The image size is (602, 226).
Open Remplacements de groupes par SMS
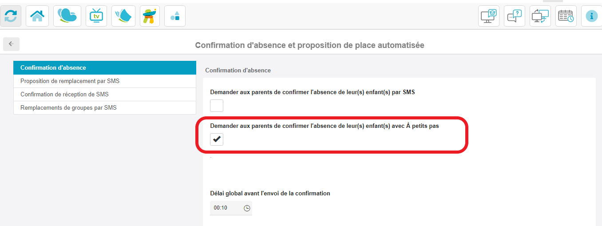point(105,107)
